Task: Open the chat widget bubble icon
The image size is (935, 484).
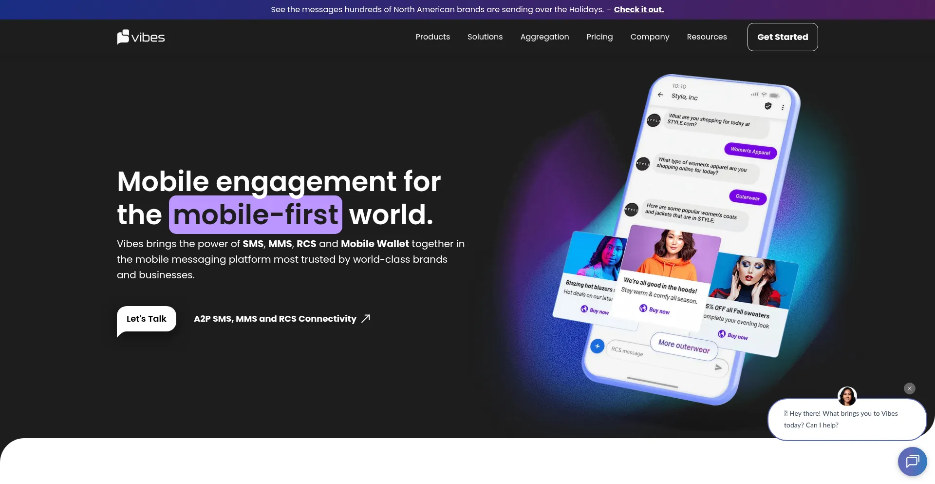Action: pyautogui.click(x=912, y=461)
